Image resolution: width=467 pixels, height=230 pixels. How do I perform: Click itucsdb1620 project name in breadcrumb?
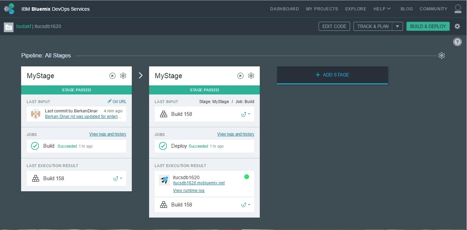click(48, 26)
